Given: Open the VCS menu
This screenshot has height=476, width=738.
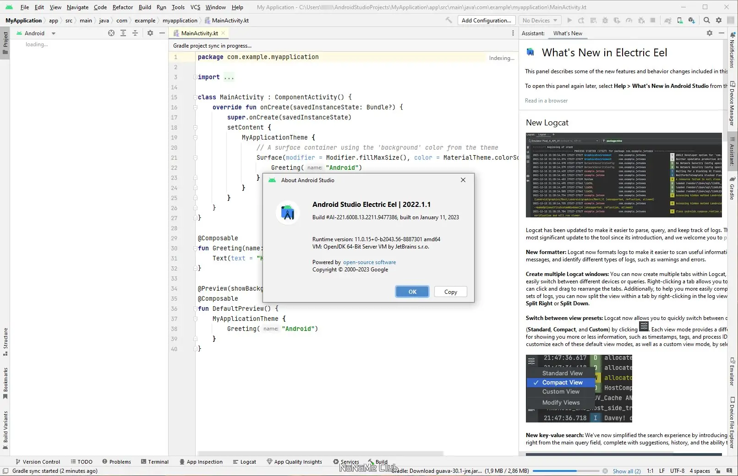Looking at the screenshot, I should pyautogui.click(x=196, y=7).
